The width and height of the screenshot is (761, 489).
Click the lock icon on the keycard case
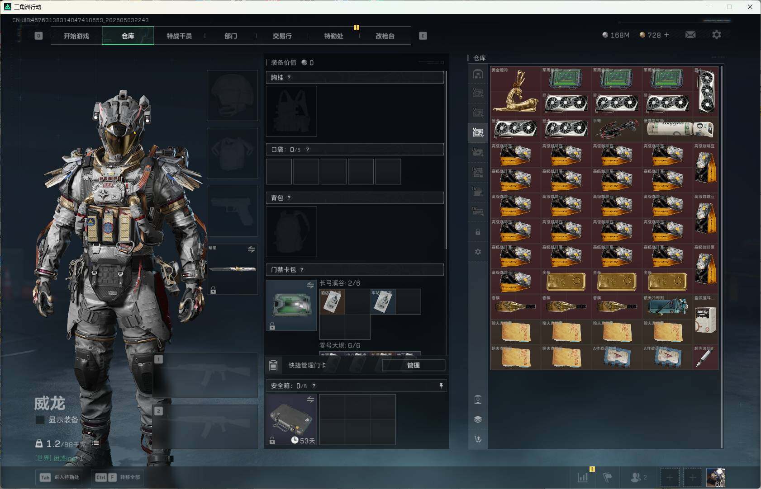point(272,326)
